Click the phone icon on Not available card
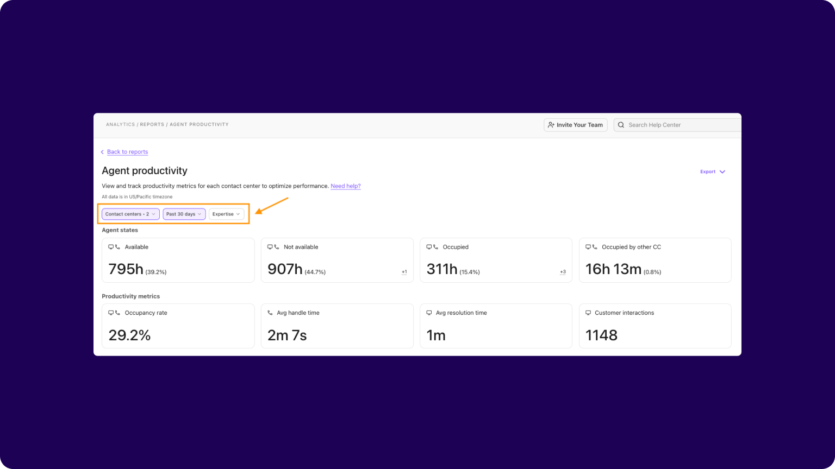 coord(277,247)
